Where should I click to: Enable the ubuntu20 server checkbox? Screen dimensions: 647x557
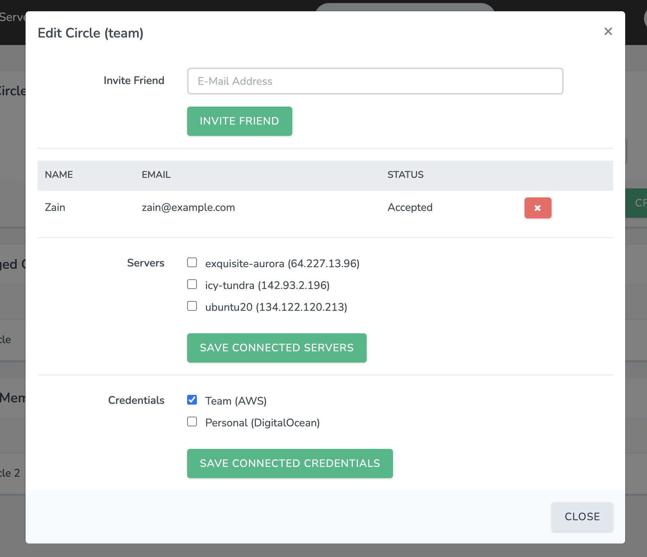coord(192,306)
